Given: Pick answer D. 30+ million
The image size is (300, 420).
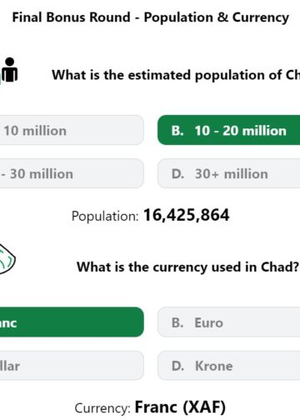Looking at the screenshot, I should pyautogui.click(x=229, y=173).
